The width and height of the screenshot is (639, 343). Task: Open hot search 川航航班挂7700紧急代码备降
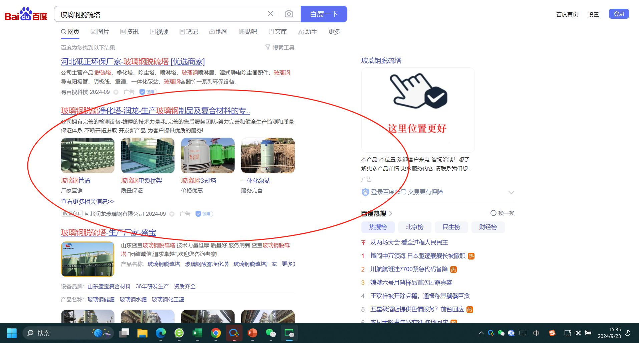coord(409,269)
